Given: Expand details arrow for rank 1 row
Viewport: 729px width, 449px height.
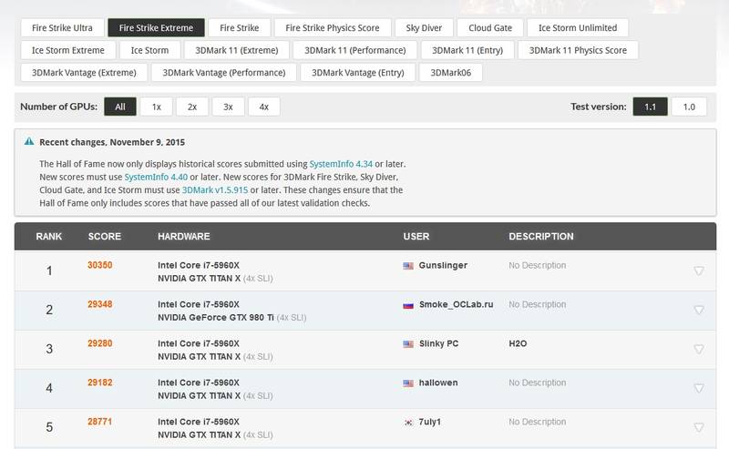Looking at the screenshot, I should click(x=698, y=270).
